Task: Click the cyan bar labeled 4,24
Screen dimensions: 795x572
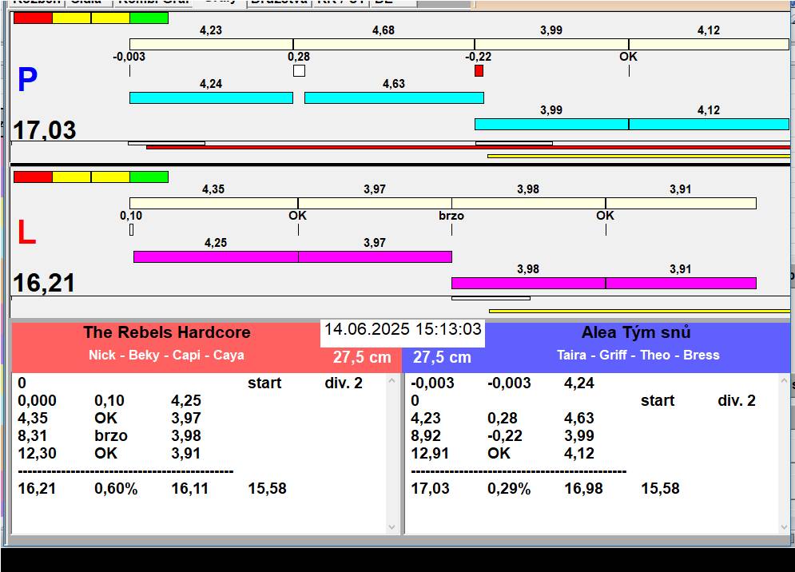Action: coord(211,97)
